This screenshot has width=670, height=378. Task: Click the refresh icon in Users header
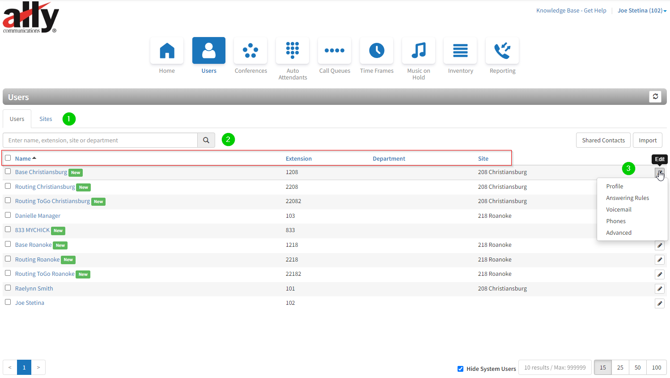coord(655,96)
